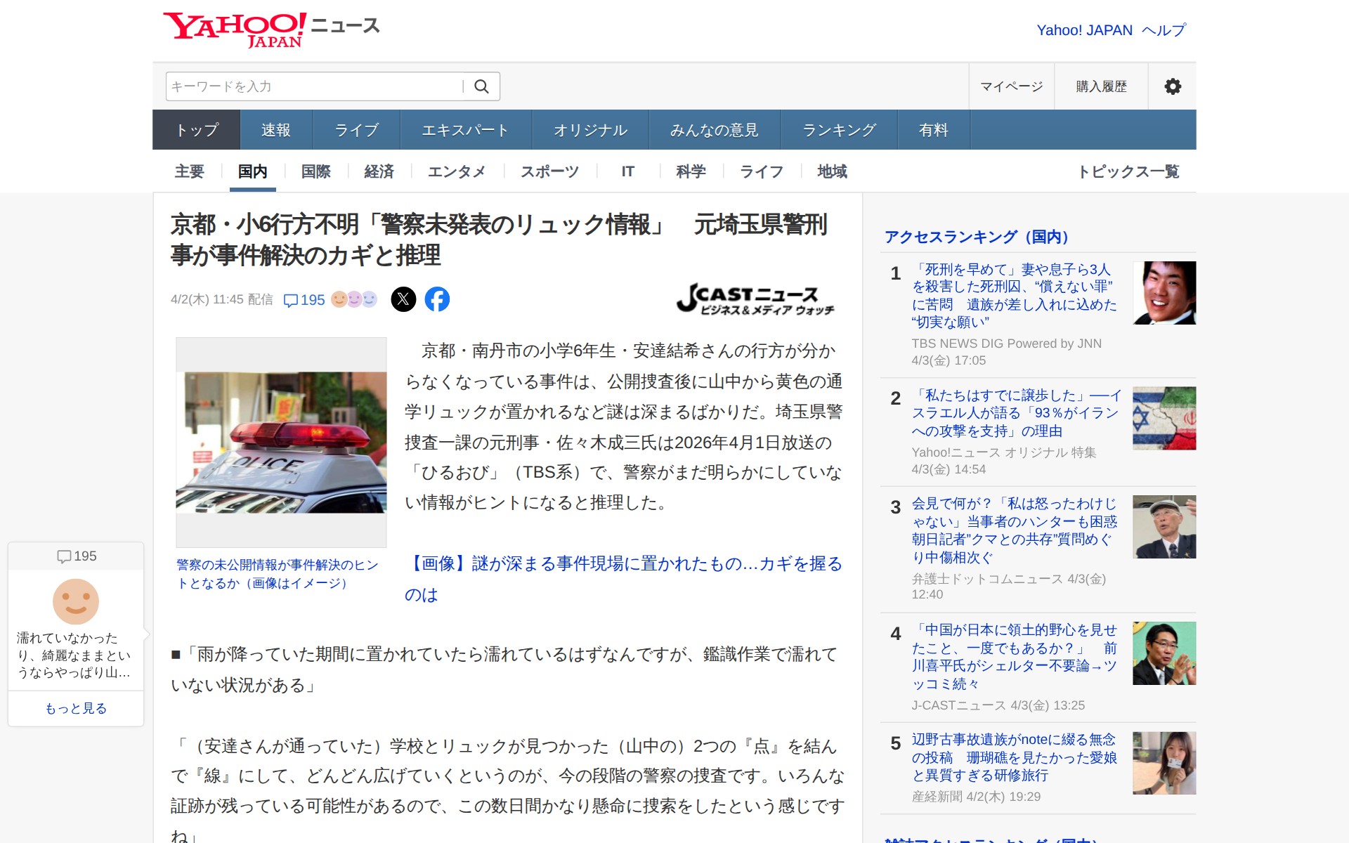Screen dimensions: 1349x843
Task: Click the マイページ button
Action: (1011, 86)
